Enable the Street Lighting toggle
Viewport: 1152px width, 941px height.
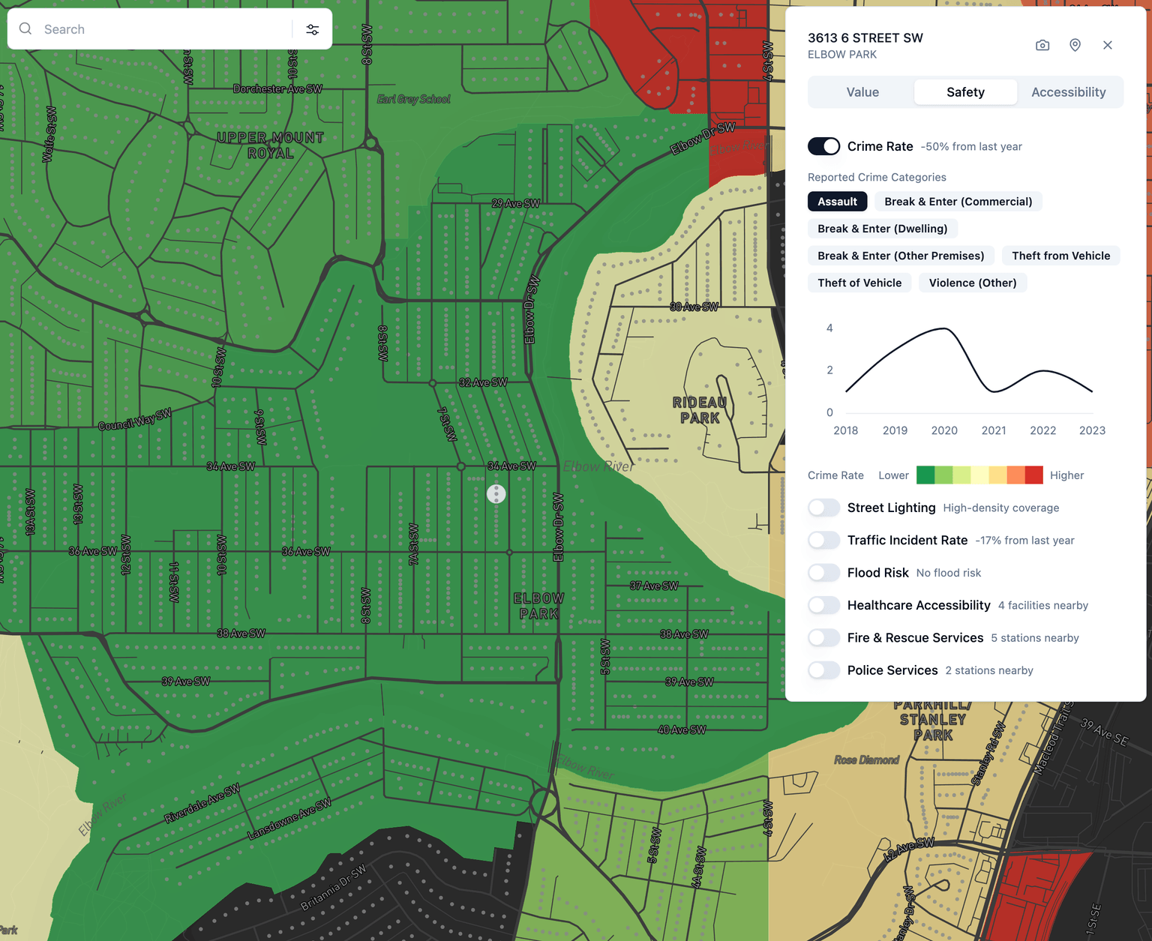pyautogui.click(x=823, y=508)
